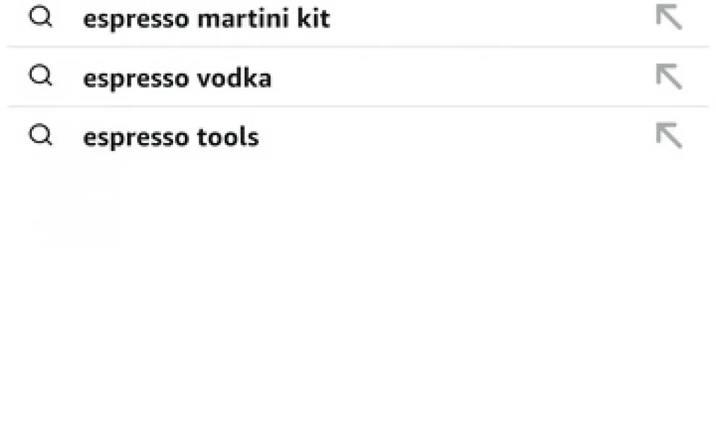Image resolution: width=716 pixels, height=447 pixels.
Task: Select the espresso vodka suggestion
Action: click(x=358, y=76)
